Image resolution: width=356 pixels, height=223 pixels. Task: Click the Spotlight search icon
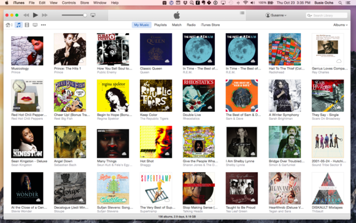[x=340, y=2]
